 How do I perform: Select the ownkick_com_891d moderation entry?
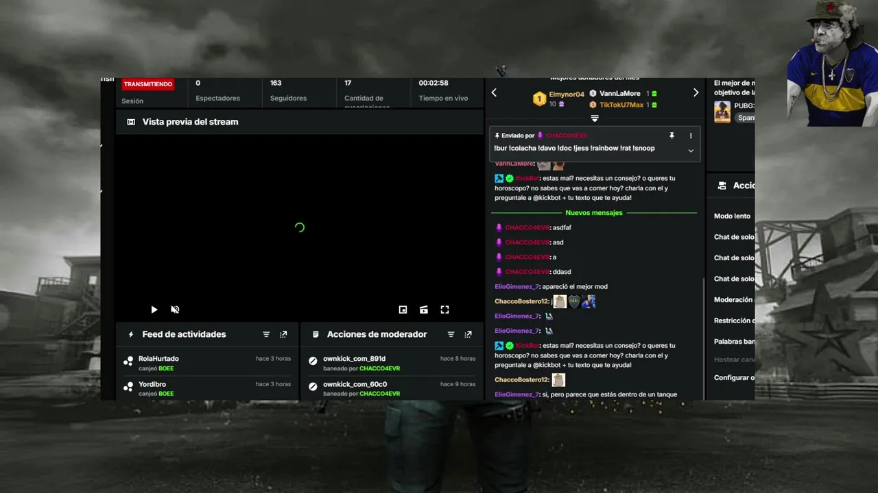tap(392, 363)
